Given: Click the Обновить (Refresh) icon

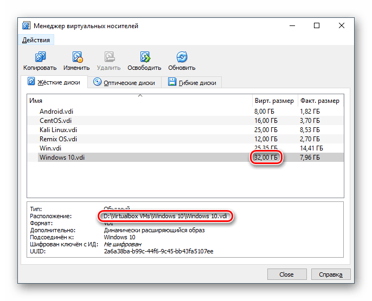Looking at the screenshot, I should click(182, 57).
